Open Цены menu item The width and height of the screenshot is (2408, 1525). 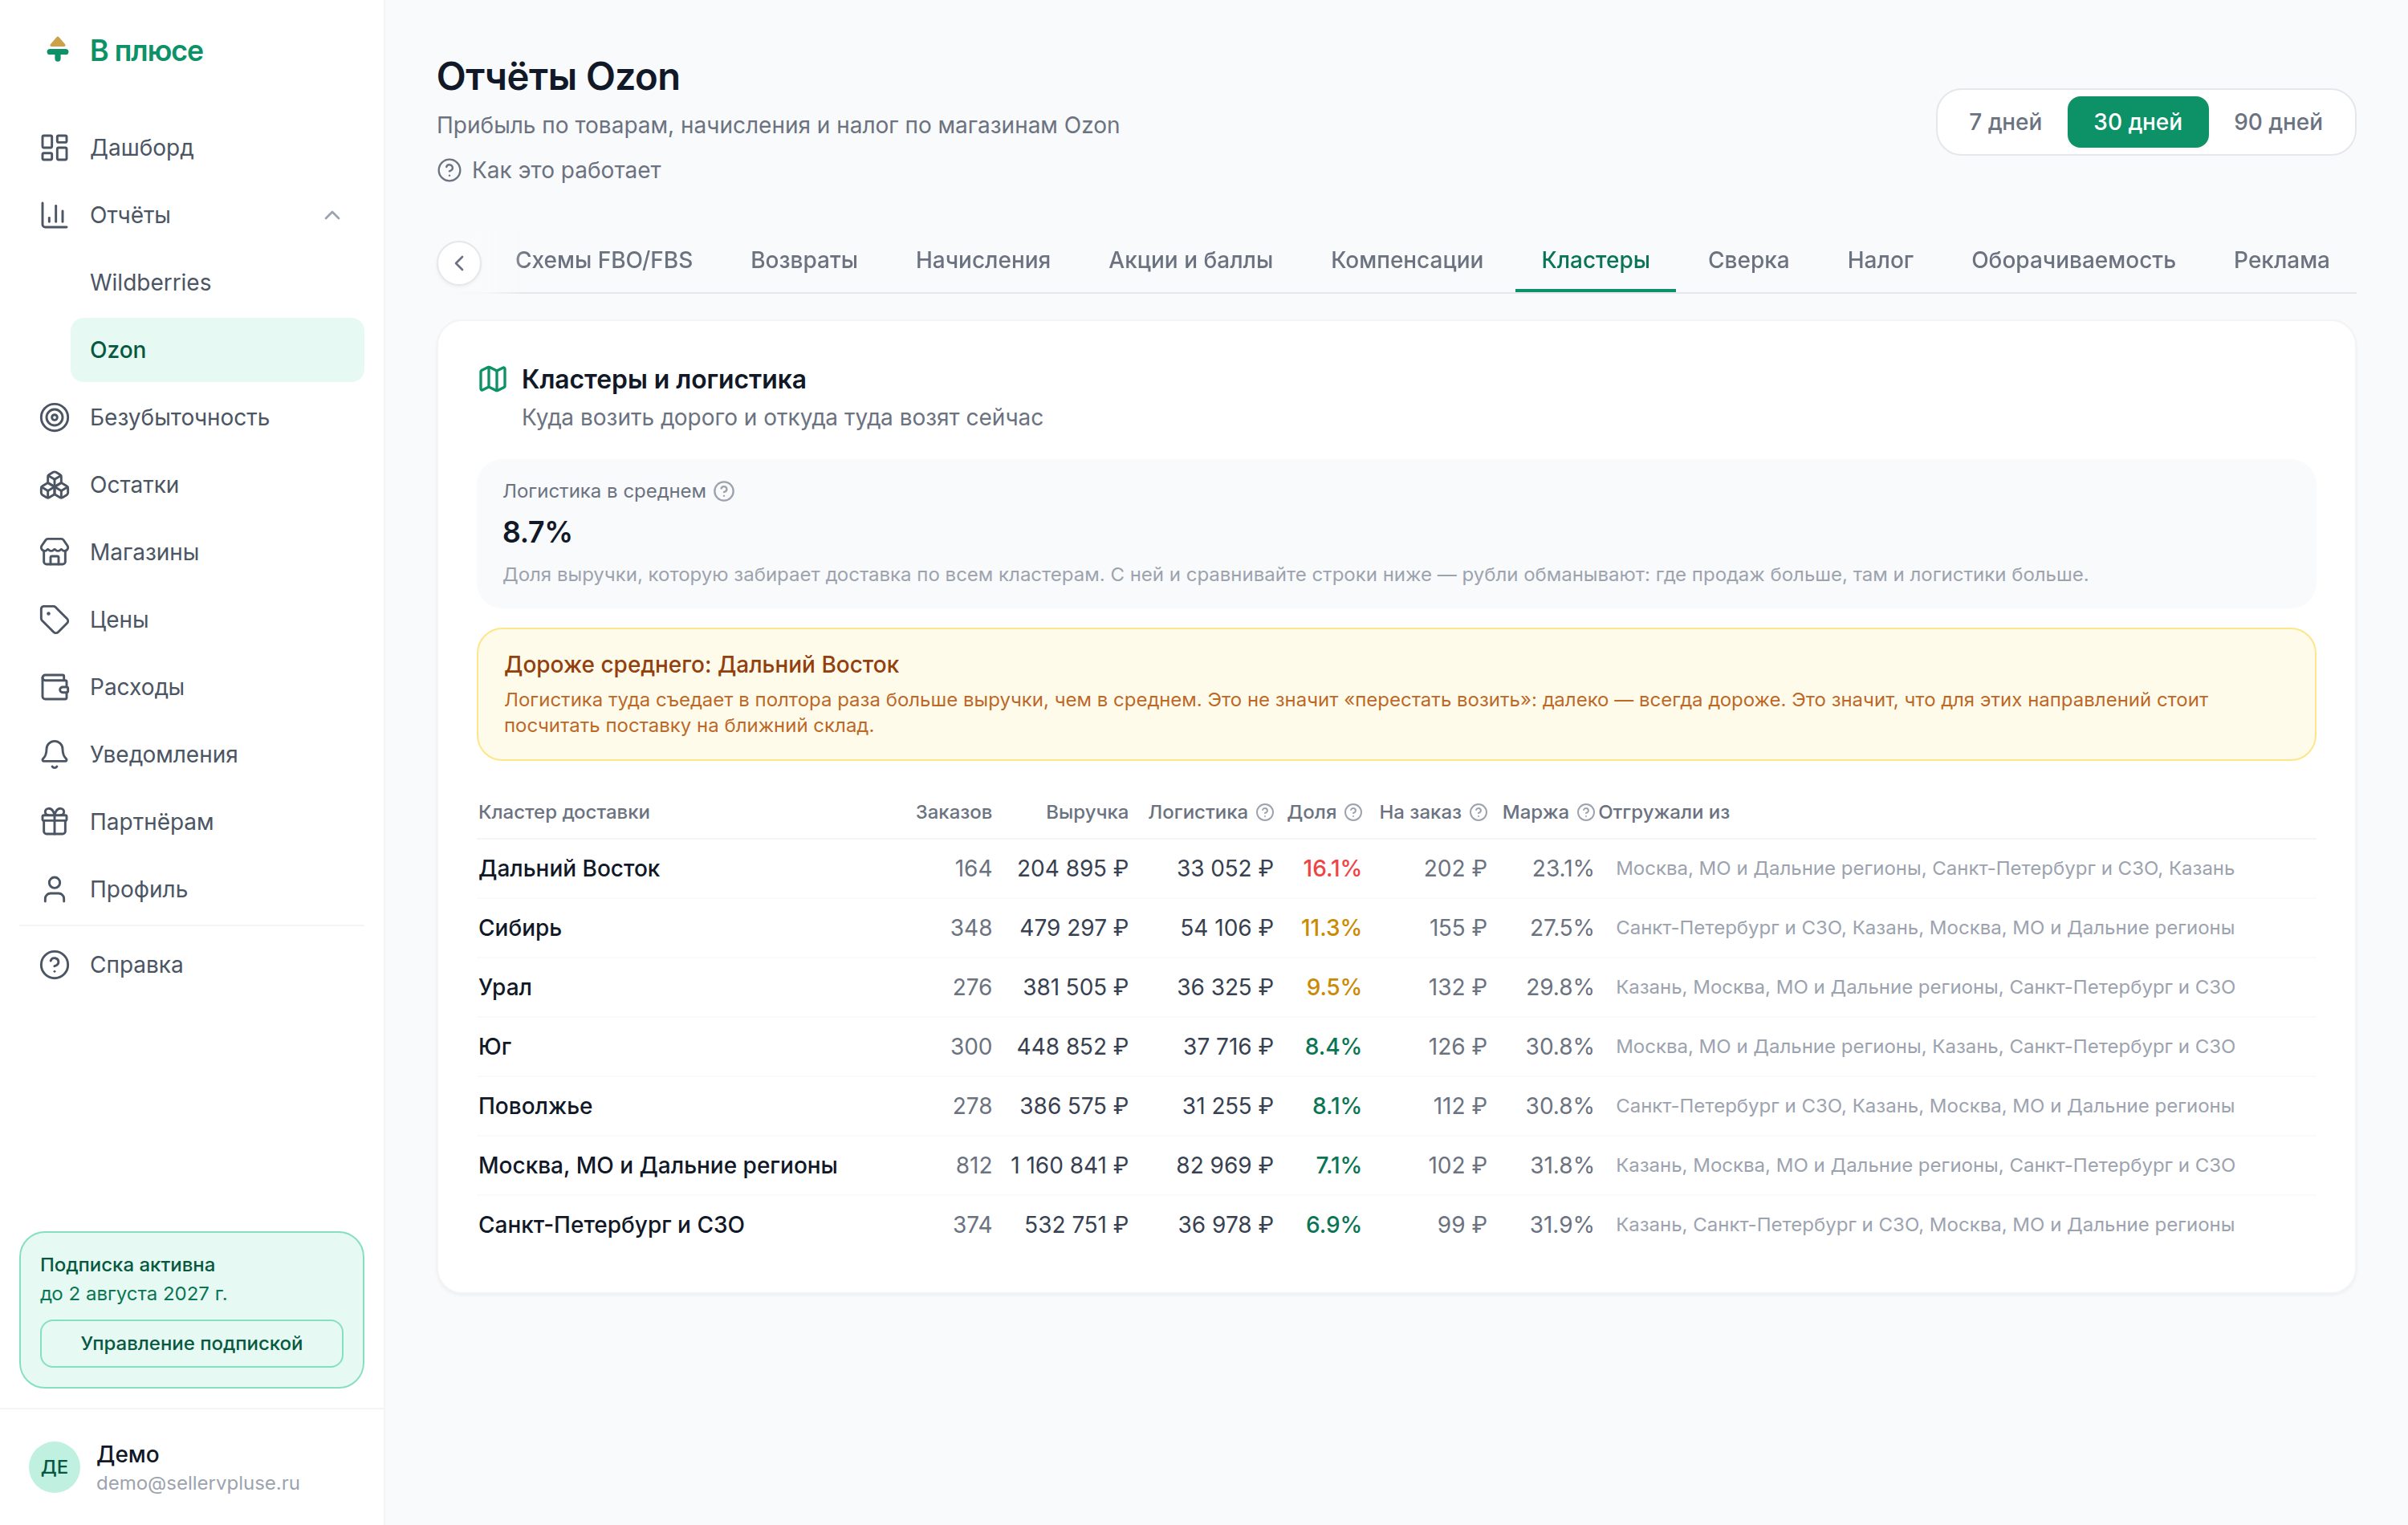tap(191, 620)
